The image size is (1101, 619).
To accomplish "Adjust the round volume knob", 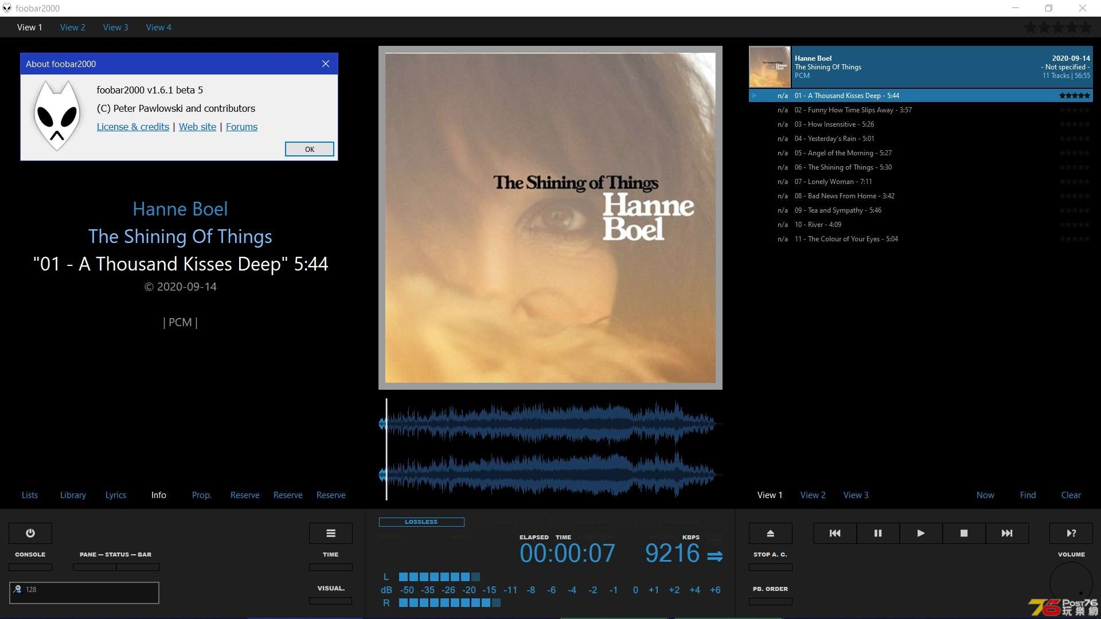I will coord(1071,583).
